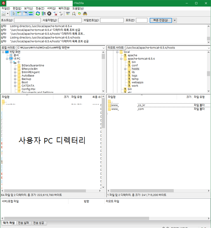Collapse the 바탕 화면 tree node
The image size is (211, 228).
coord(3,52)
